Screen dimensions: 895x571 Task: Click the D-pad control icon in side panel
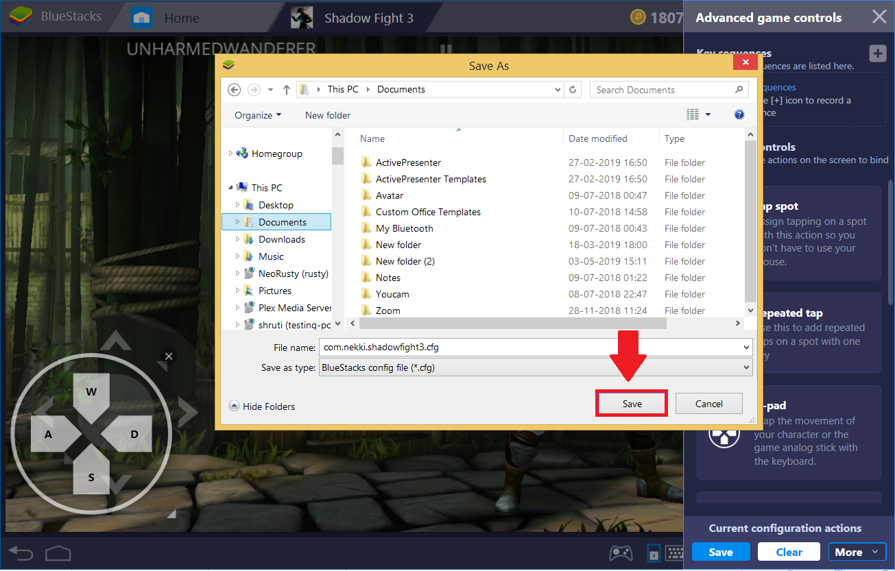point(724,433)
